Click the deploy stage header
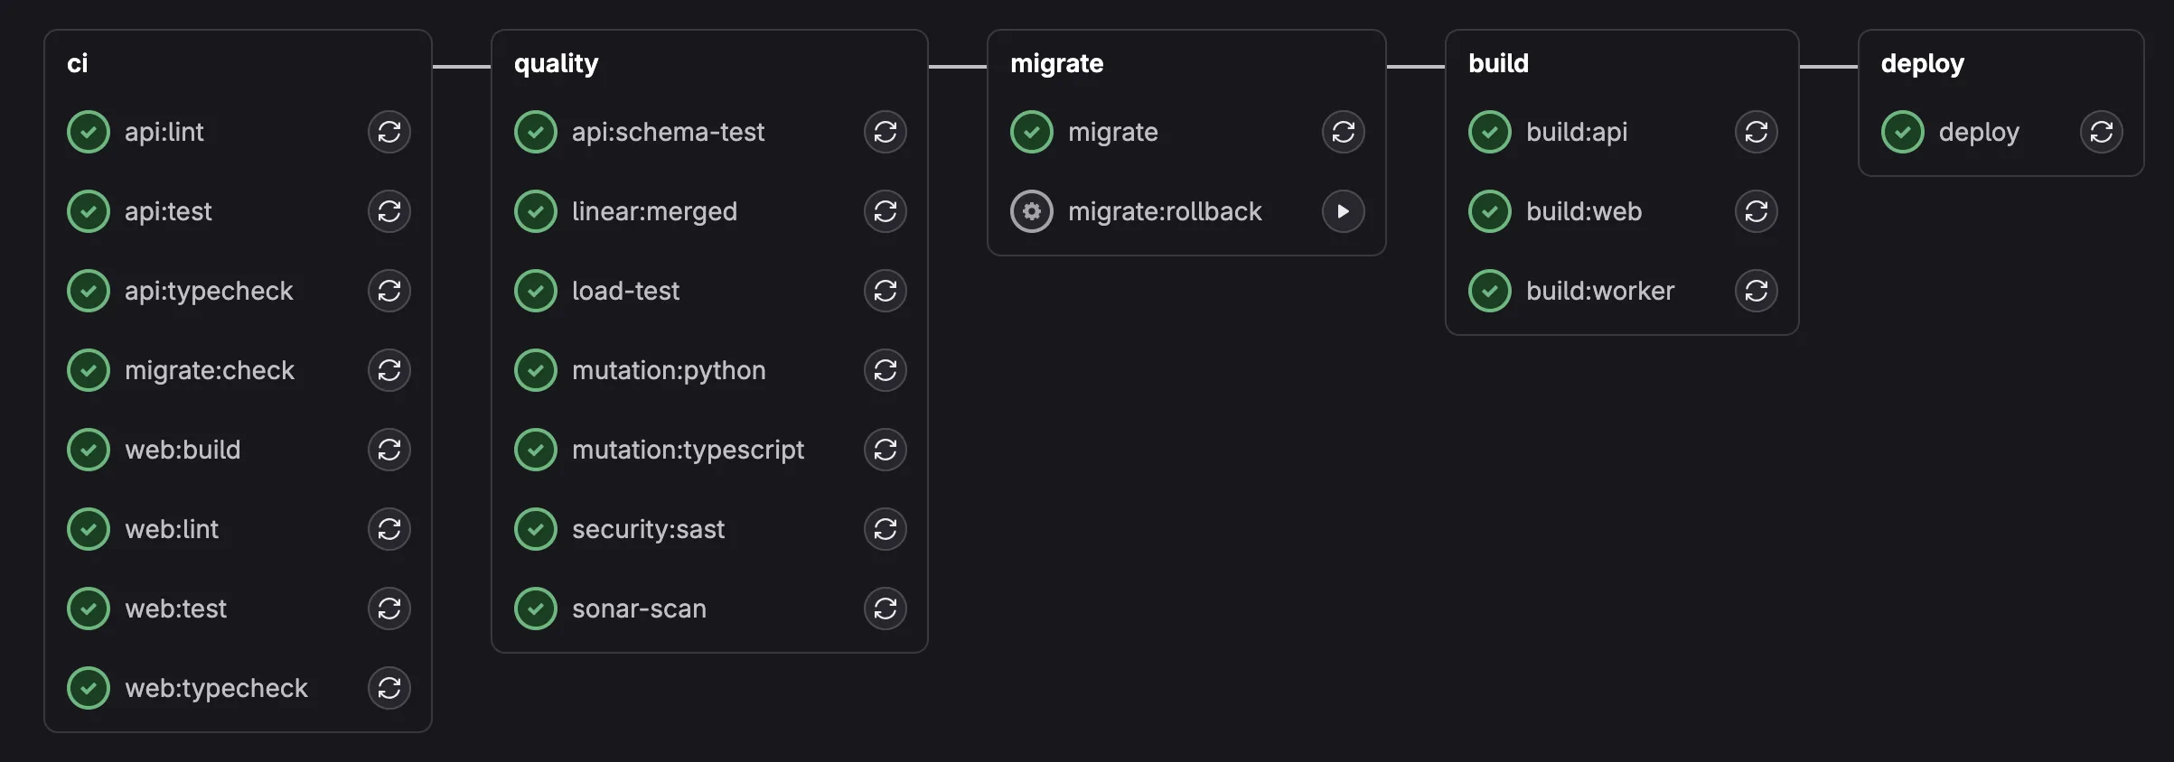 pos(1922,63)
